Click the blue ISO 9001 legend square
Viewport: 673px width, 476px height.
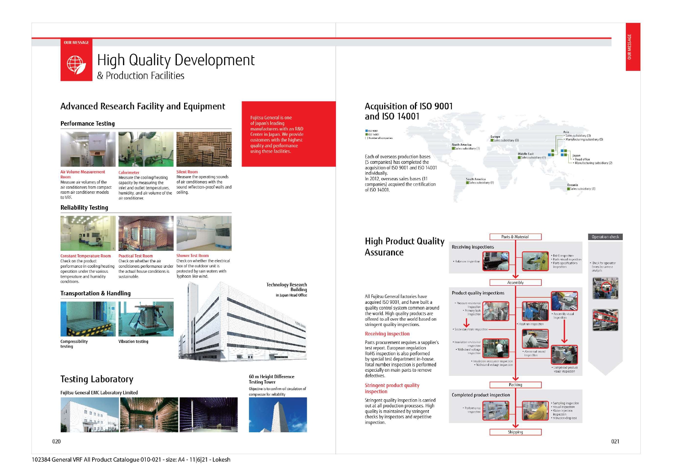click(x=367, y=131)
